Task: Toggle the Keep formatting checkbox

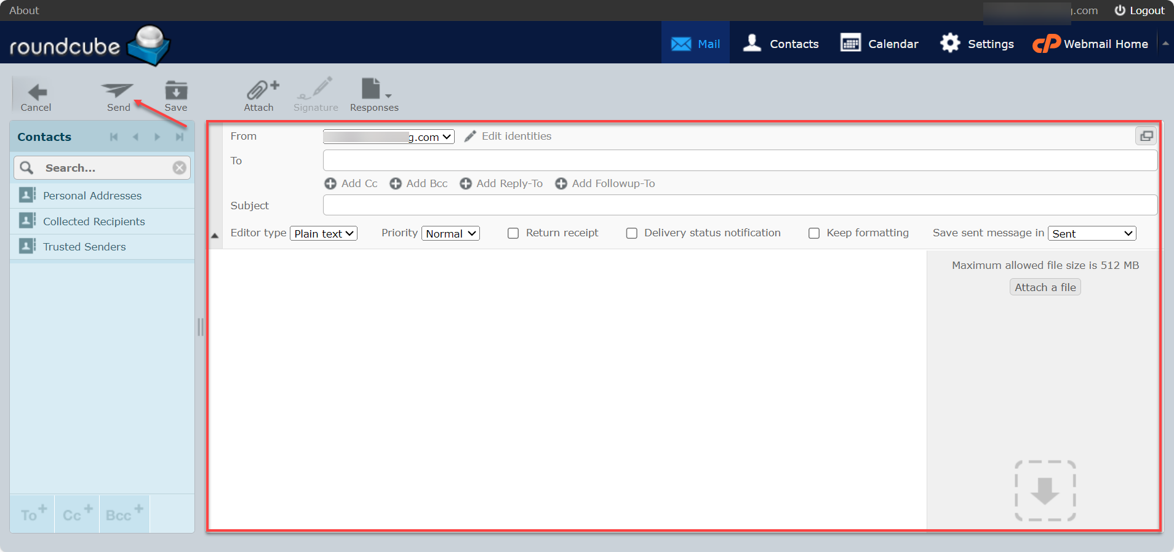Action: point(814,233)
